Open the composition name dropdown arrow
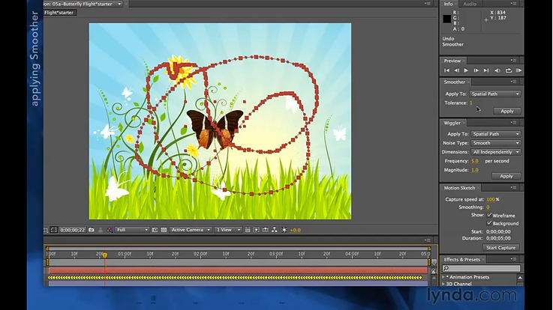Image resolution: width=553 pixels, height=310 pixels. pyautogui.click(x=119, y=4)
